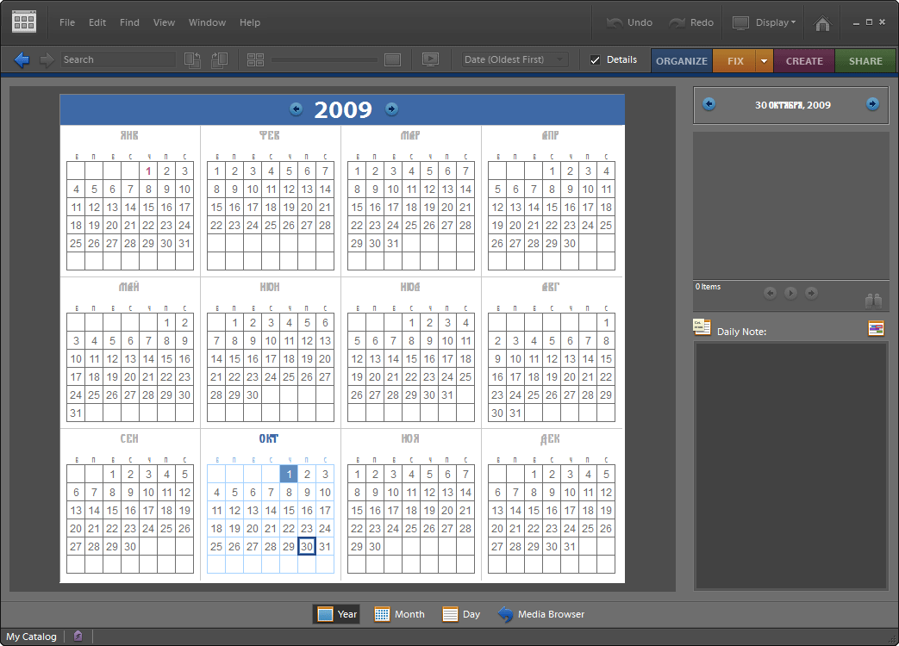Click the rotate right icon in toolbar
The height and width of the screenshot is (646, 899).
[219, 59]
